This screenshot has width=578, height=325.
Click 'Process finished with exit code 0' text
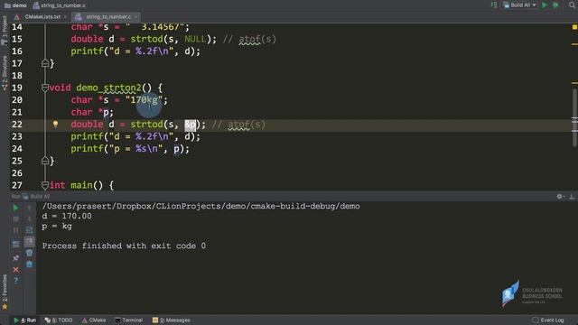[x=124, y=246]
